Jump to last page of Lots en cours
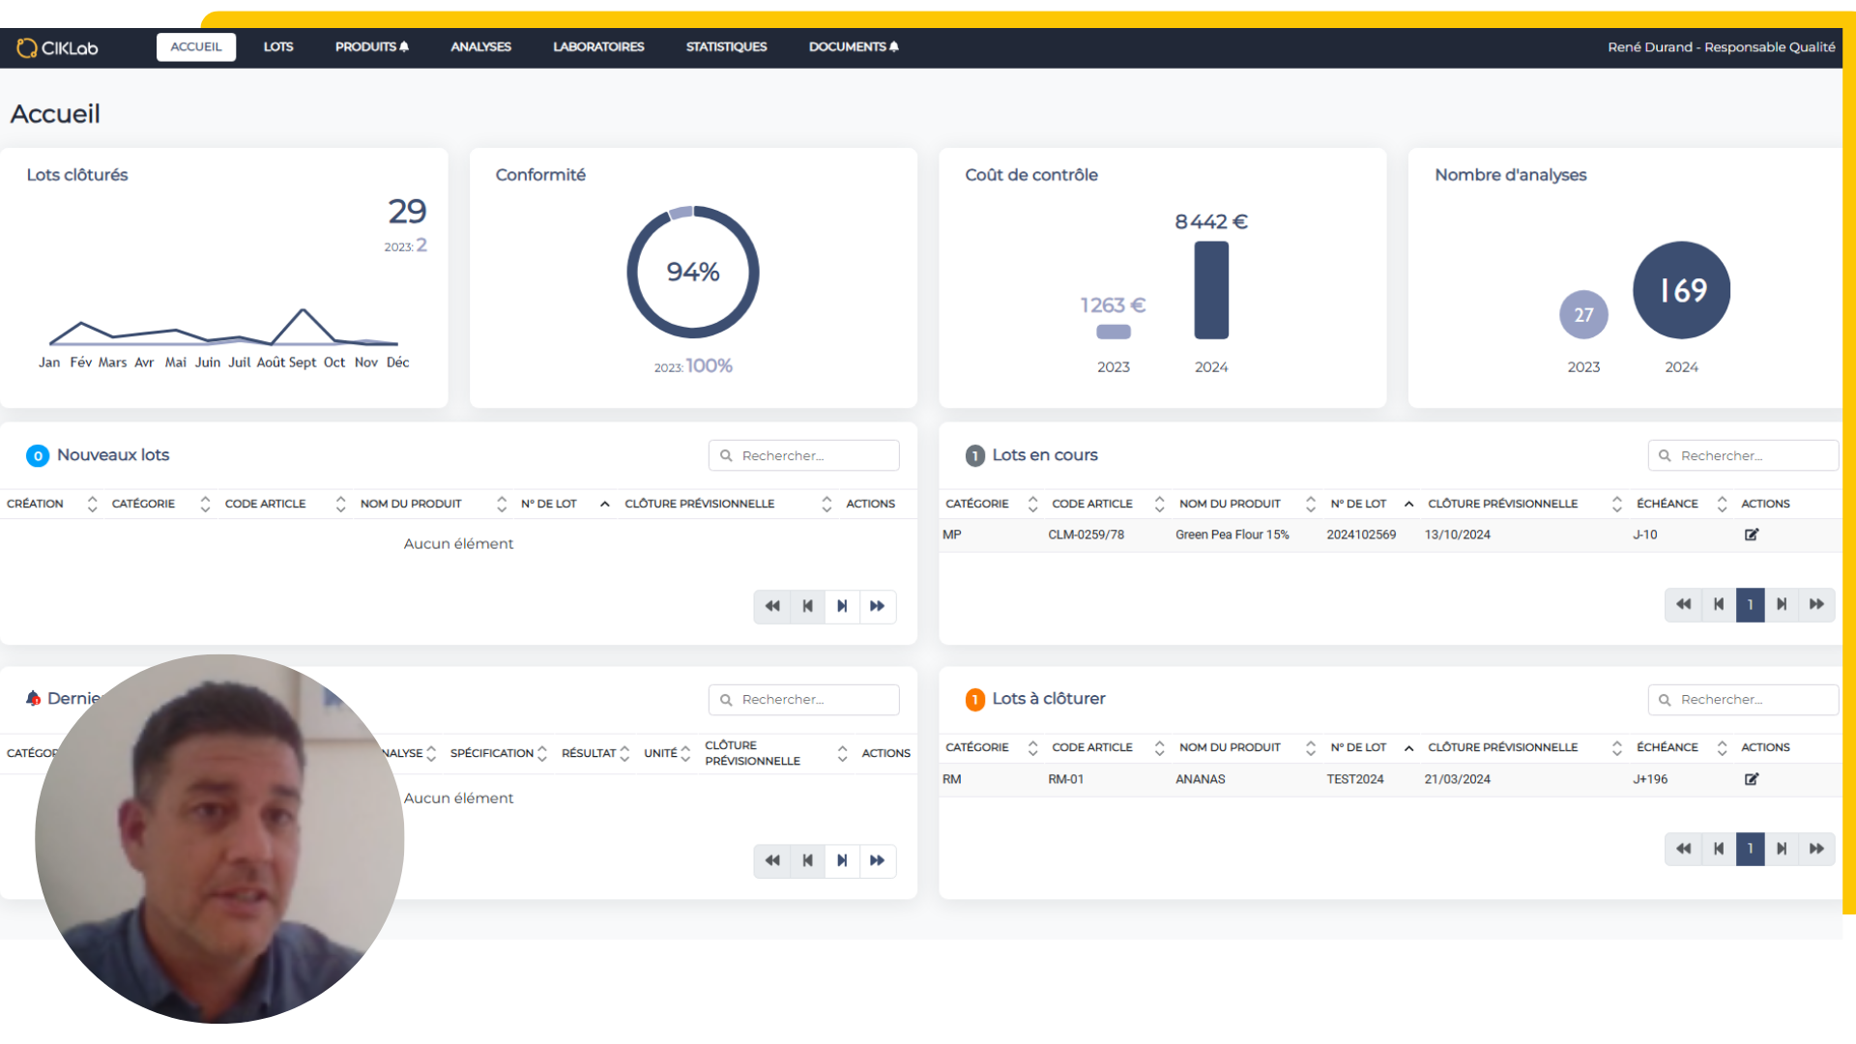This screenshot has height=1044, width=1856. point(1816,604)
